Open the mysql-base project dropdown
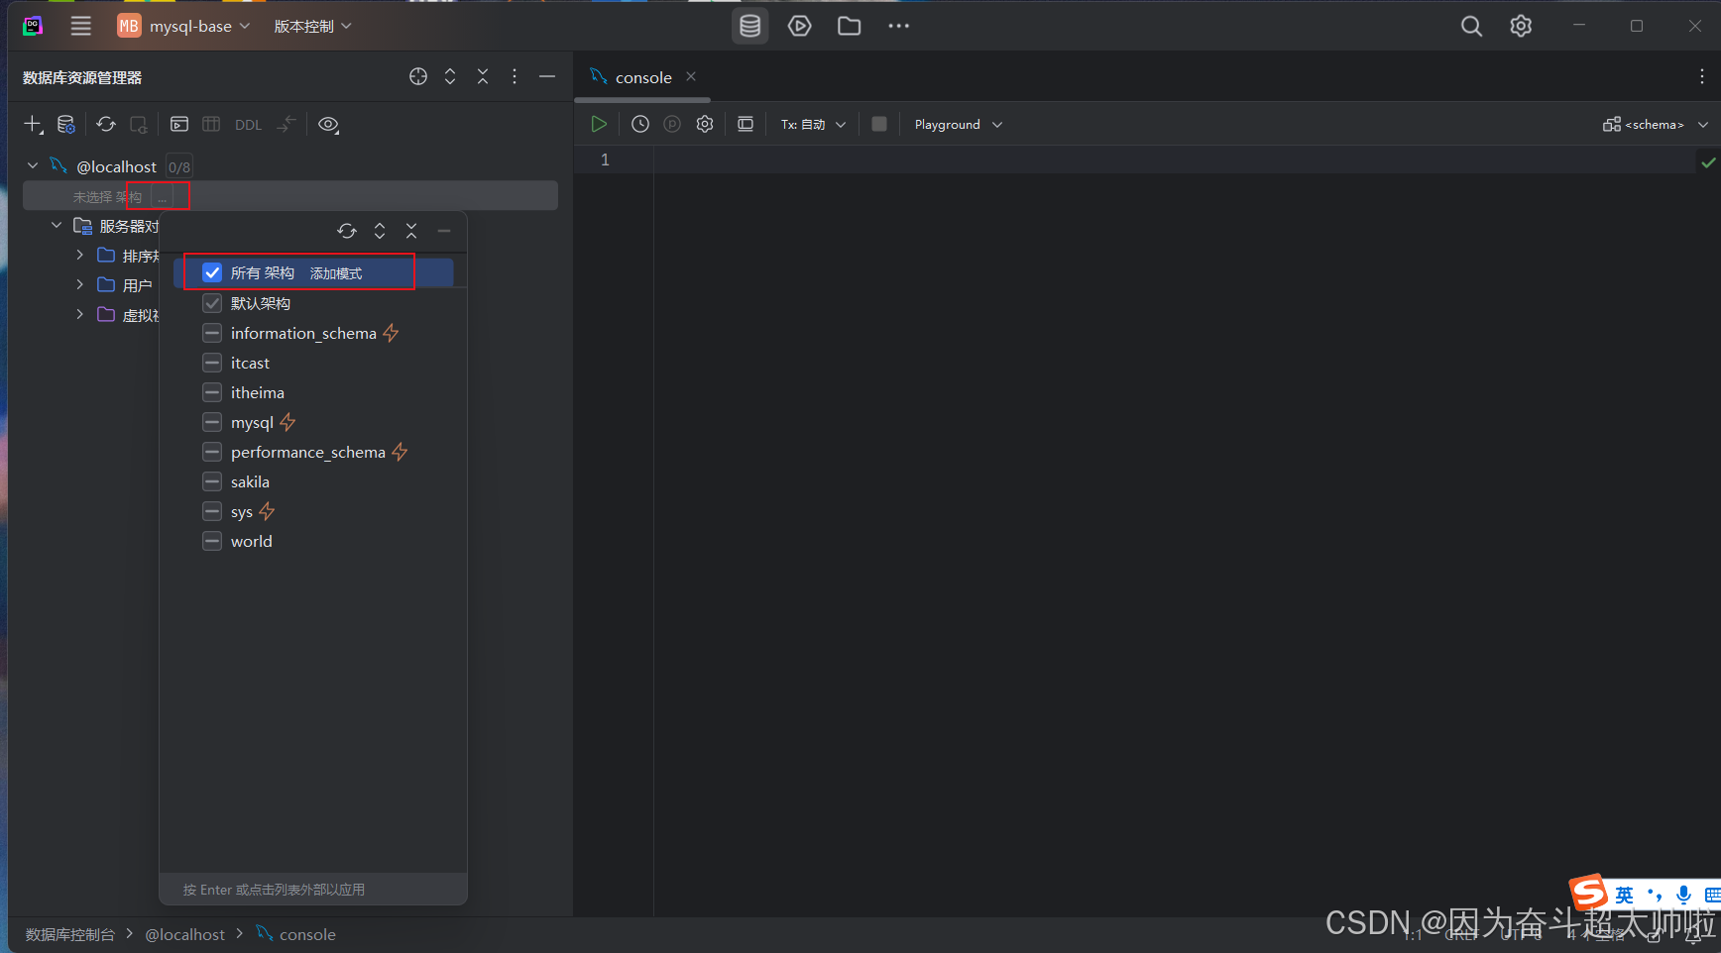The width and height of the screenshot is (1721, 953). pos(183,27)
